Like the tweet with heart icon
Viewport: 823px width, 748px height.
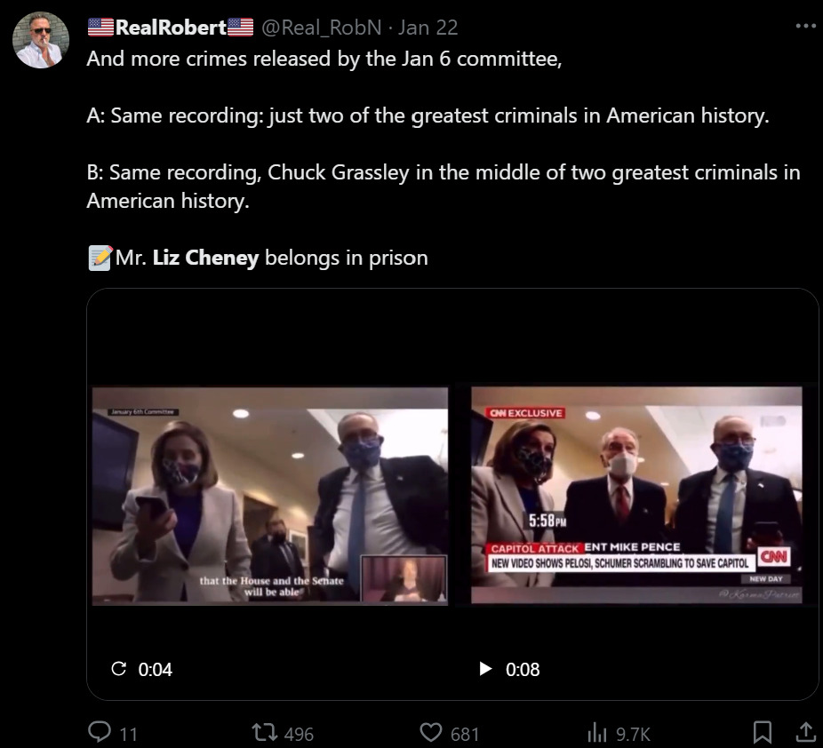(x=431, y=733)
